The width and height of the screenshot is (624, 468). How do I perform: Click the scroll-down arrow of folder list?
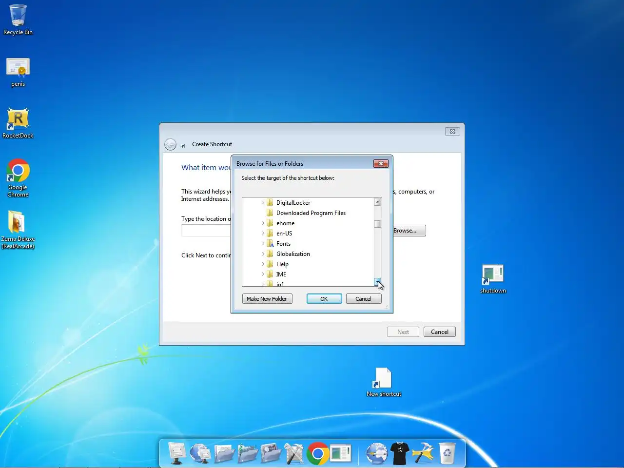377,282
